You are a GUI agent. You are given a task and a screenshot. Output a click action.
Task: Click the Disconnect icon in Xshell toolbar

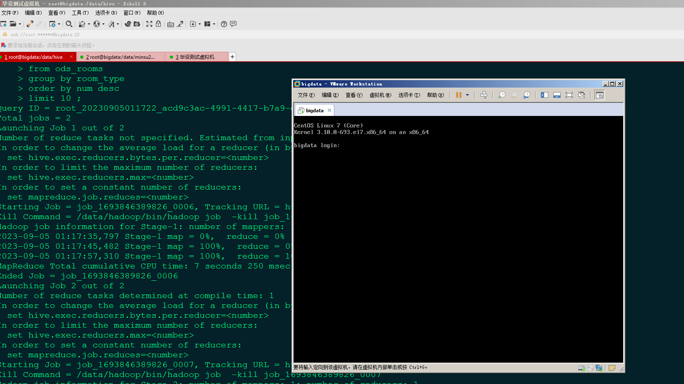39,24
